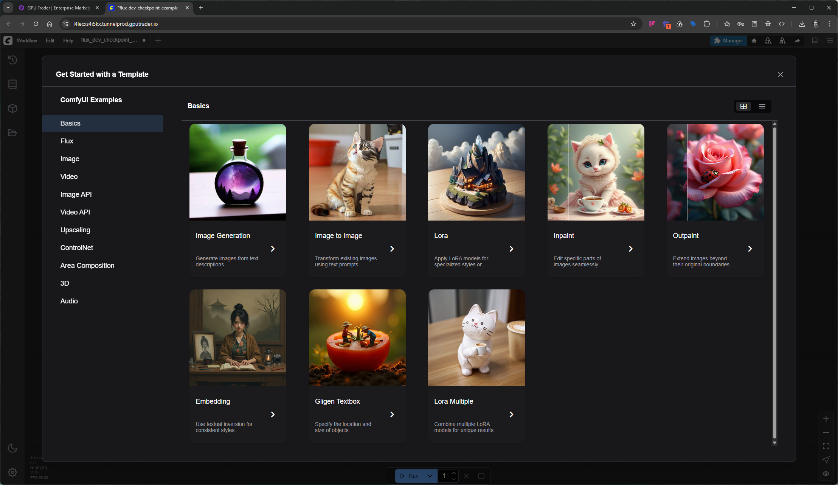Open the workflows folder sidebar icon
The image size is (838, 485).
pos(12,133)
